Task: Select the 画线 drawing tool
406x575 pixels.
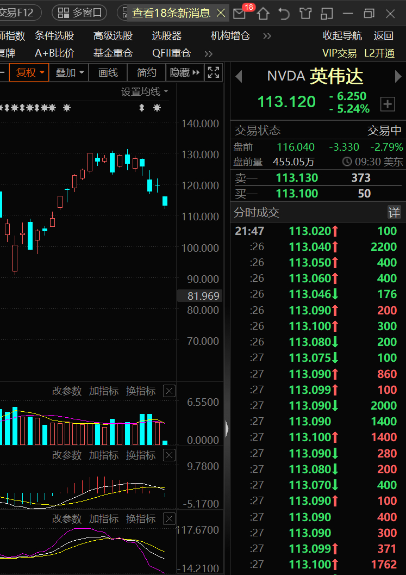Action: pyautogui.click(x=108, y=72)
